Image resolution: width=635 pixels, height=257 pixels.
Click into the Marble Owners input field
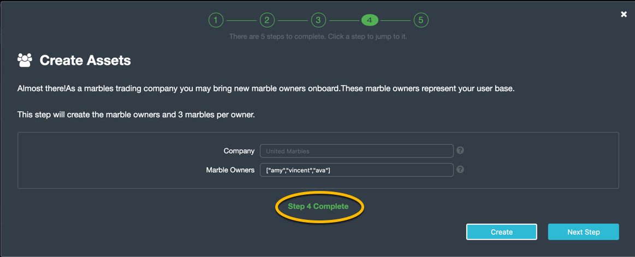357,170
